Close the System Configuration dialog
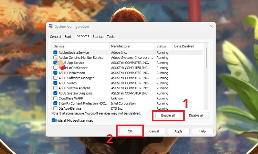This screenshot has height=154, width=258. (x=211, y=26)
